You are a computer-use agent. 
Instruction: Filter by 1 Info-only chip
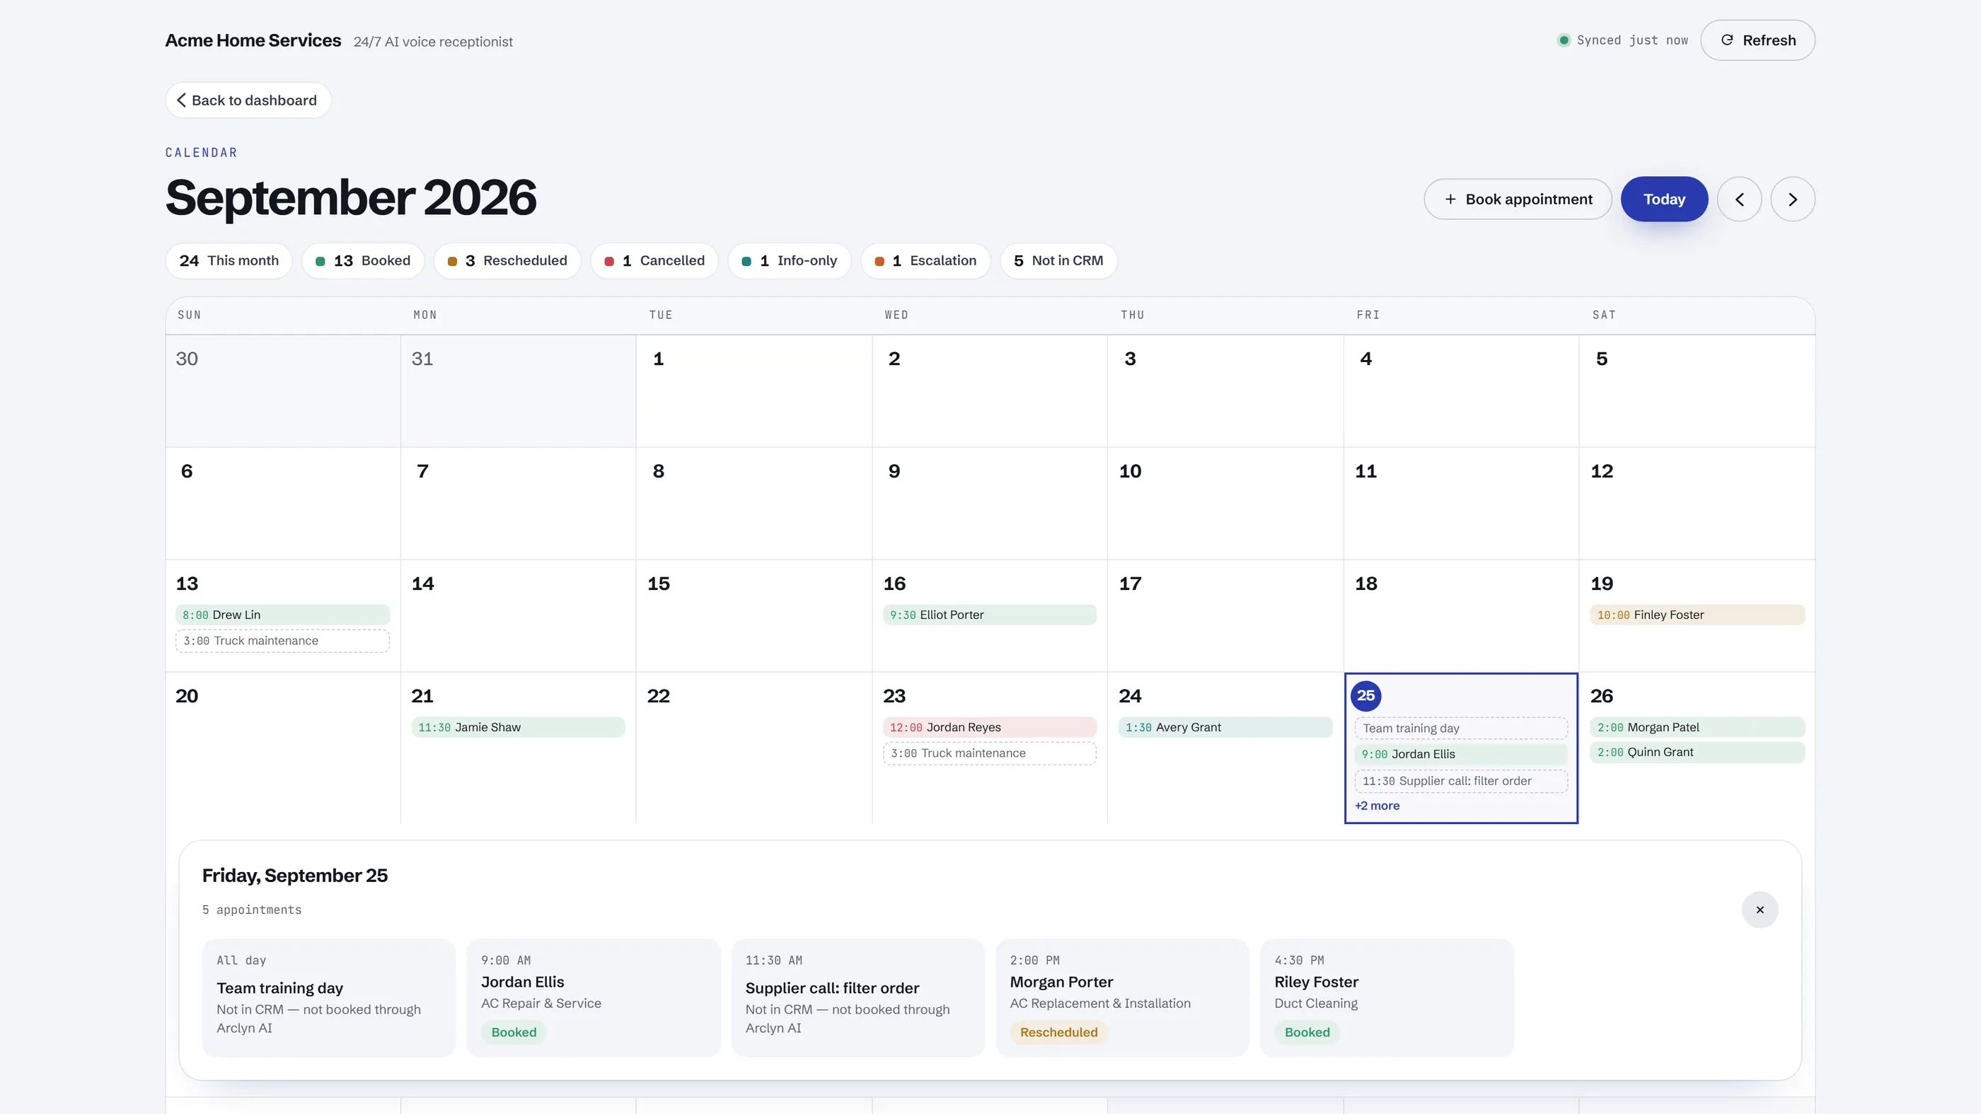tap(789, 260)
